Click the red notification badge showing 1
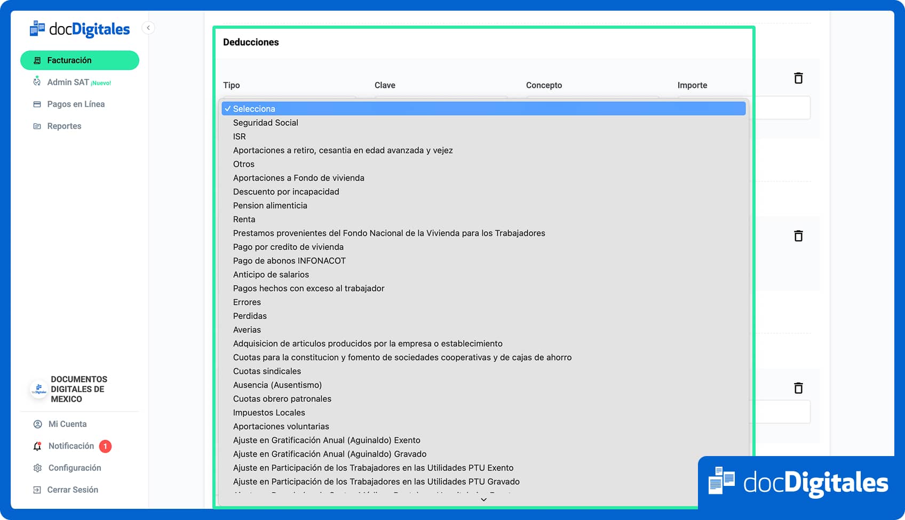 pos(105,446)
